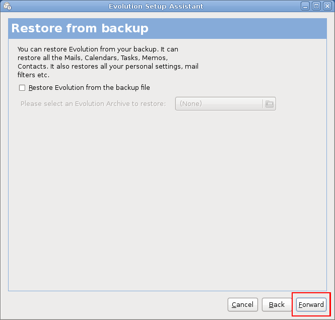This screenshot has width=335, height=320.
Task: Click the "Restore Evolution from the backup file" label
Action: [x=89, y=88]
